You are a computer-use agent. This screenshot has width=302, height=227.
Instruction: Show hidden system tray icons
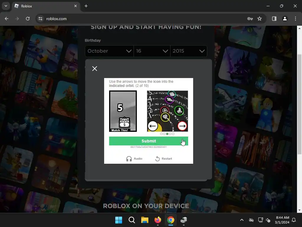242,220
